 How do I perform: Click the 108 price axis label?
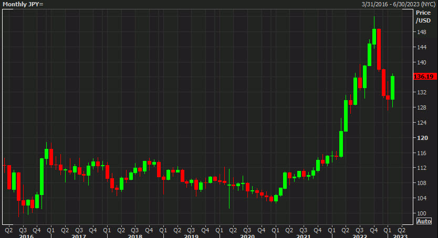pyautogui.click(x=422, y=183)
